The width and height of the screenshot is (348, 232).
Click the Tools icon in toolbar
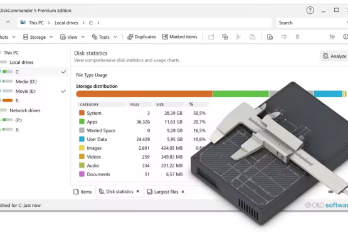click(95, 37)
